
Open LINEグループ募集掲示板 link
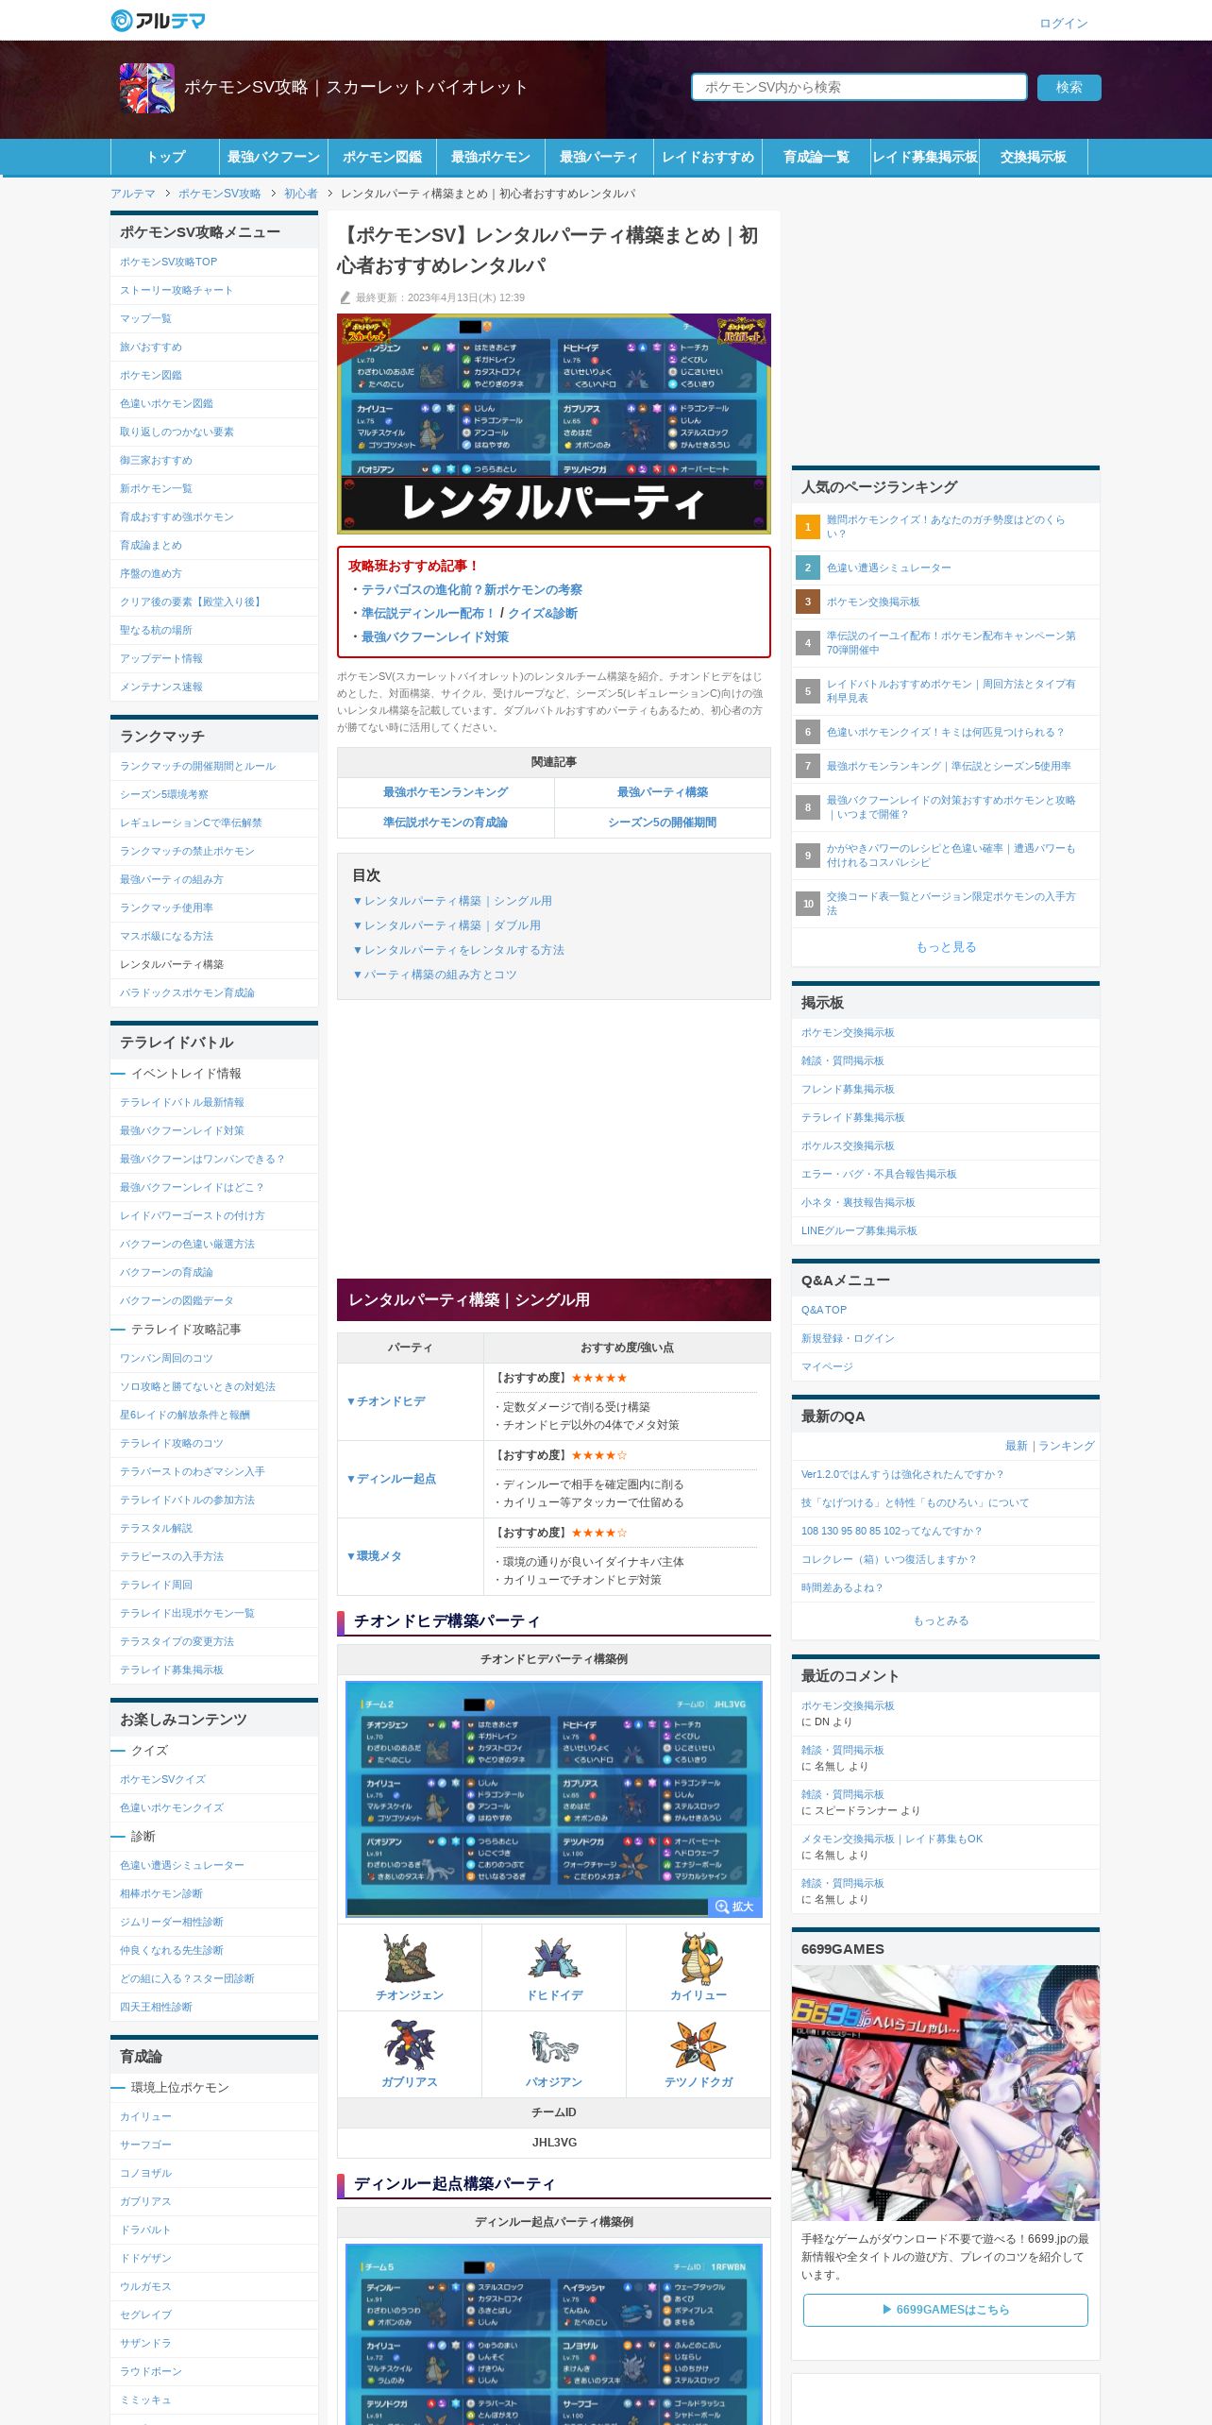(859, 1230)
